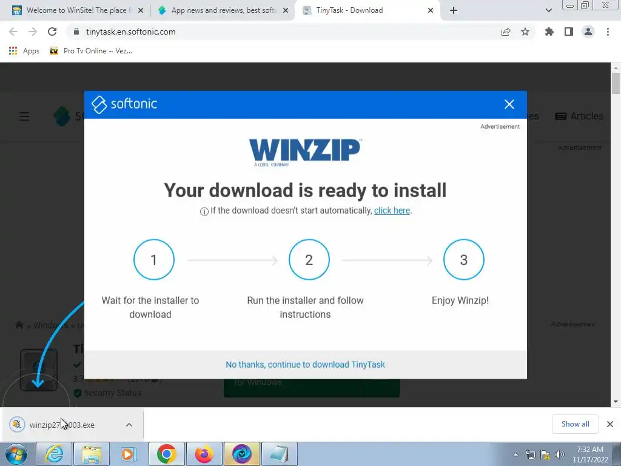Open the tab search dropdown chevron

548,11
